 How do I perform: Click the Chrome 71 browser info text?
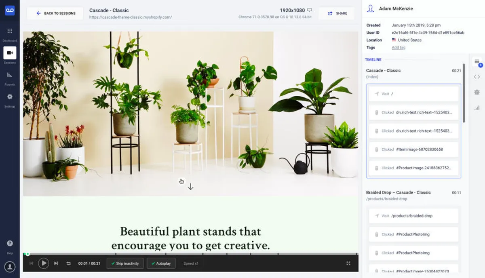(275, 17)
